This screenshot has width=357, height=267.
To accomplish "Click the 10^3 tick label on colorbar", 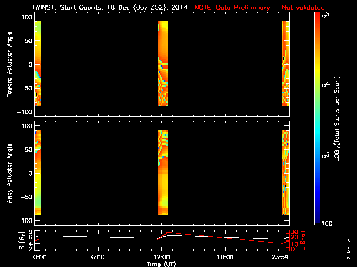I will (x=325, y=155).
